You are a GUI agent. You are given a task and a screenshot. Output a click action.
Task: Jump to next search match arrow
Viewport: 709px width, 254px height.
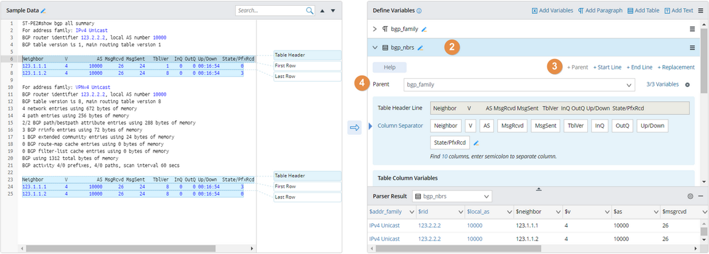[333, 11]
